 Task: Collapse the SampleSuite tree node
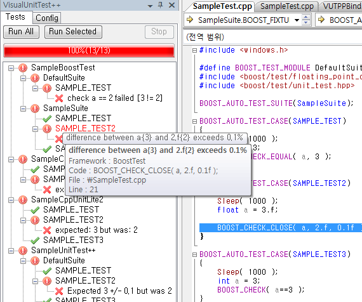(23, 108)
